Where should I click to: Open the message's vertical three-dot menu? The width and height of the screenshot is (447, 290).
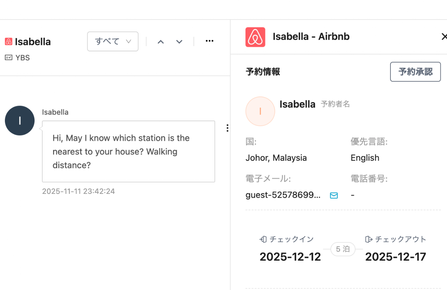[227, 128]
